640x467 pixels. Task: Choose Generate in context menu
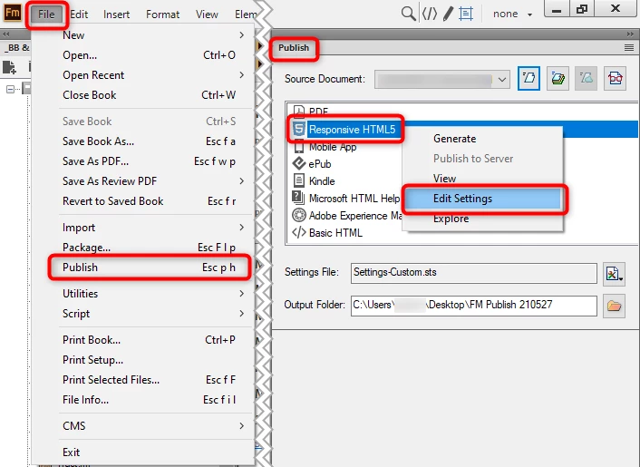click(x=482, y=139)
